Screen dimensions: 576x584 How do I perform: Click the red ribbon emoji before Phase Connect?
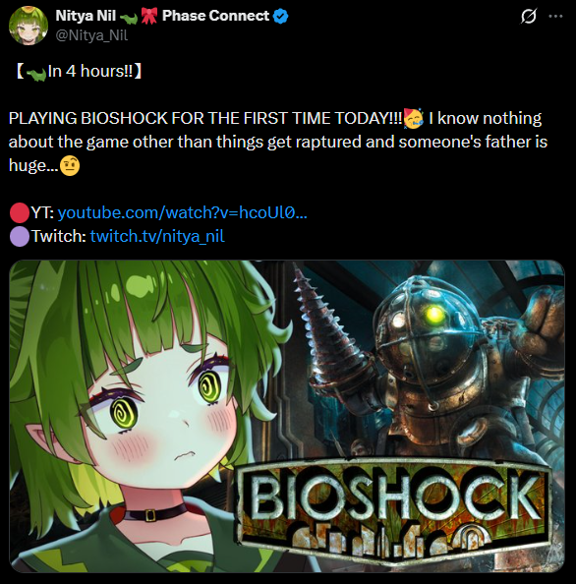coord(149,16)
